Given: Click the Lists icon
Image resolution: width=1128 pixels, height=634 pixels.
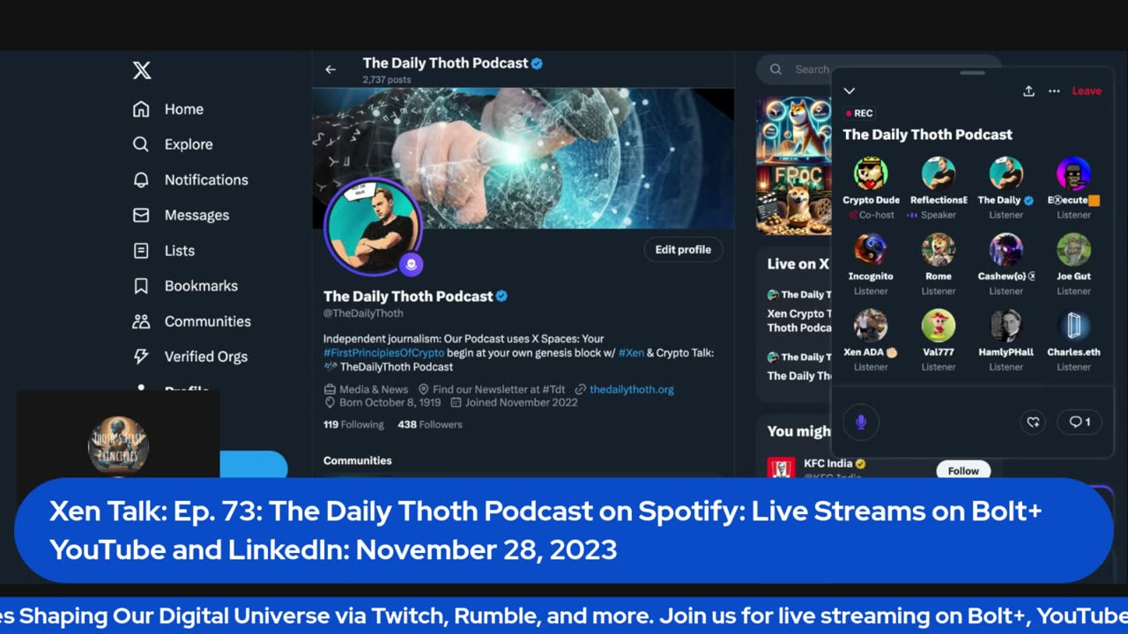Looking at the screenshot, I should (141, 251).
